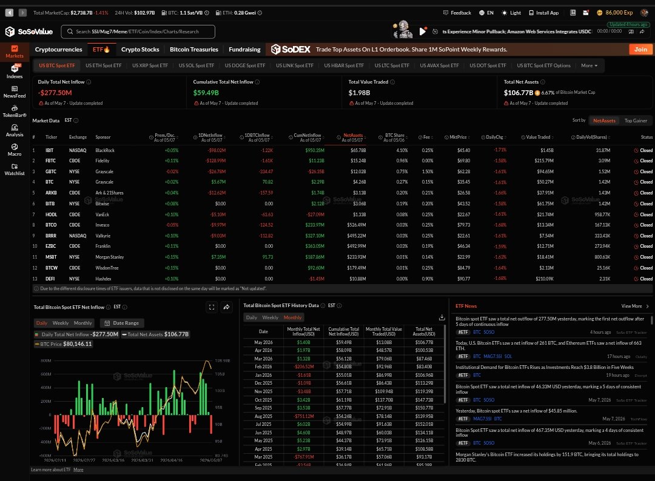Viewport: 655px width, 481px height.
Task: Switch to Crypto Stocks tab
Action: coord(140,49)
